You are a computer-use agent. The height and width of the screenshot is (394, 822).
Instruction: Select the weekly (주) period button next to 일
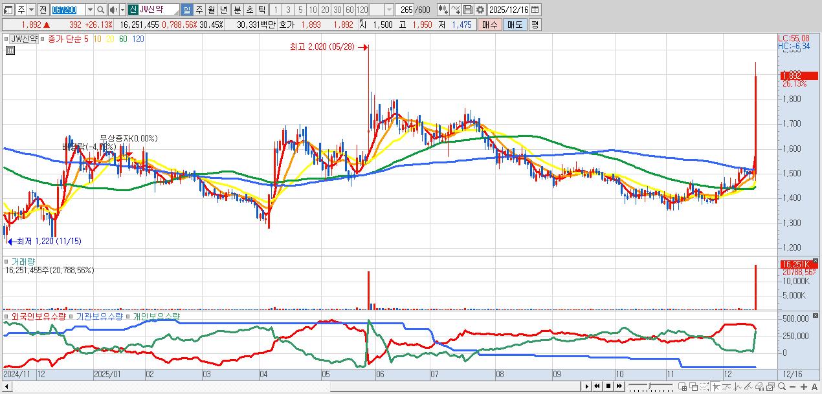199,10
